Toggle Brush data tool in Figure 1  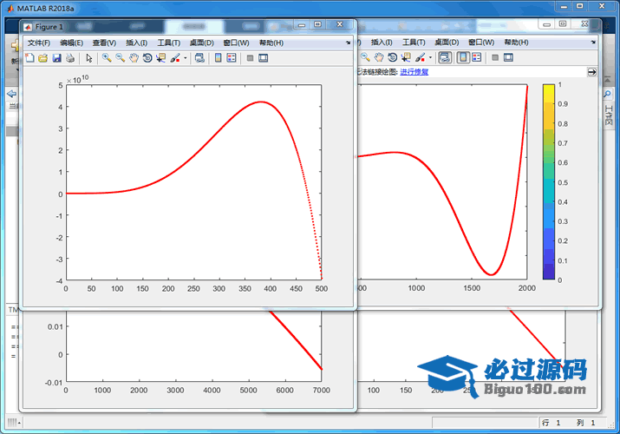click(175, 58)
